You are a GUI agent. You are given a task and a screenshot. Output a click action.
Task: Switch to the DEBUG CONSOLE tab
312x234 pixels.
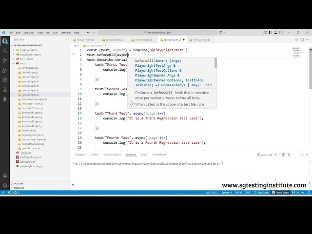pyautogui.click(x=112, y=155)
